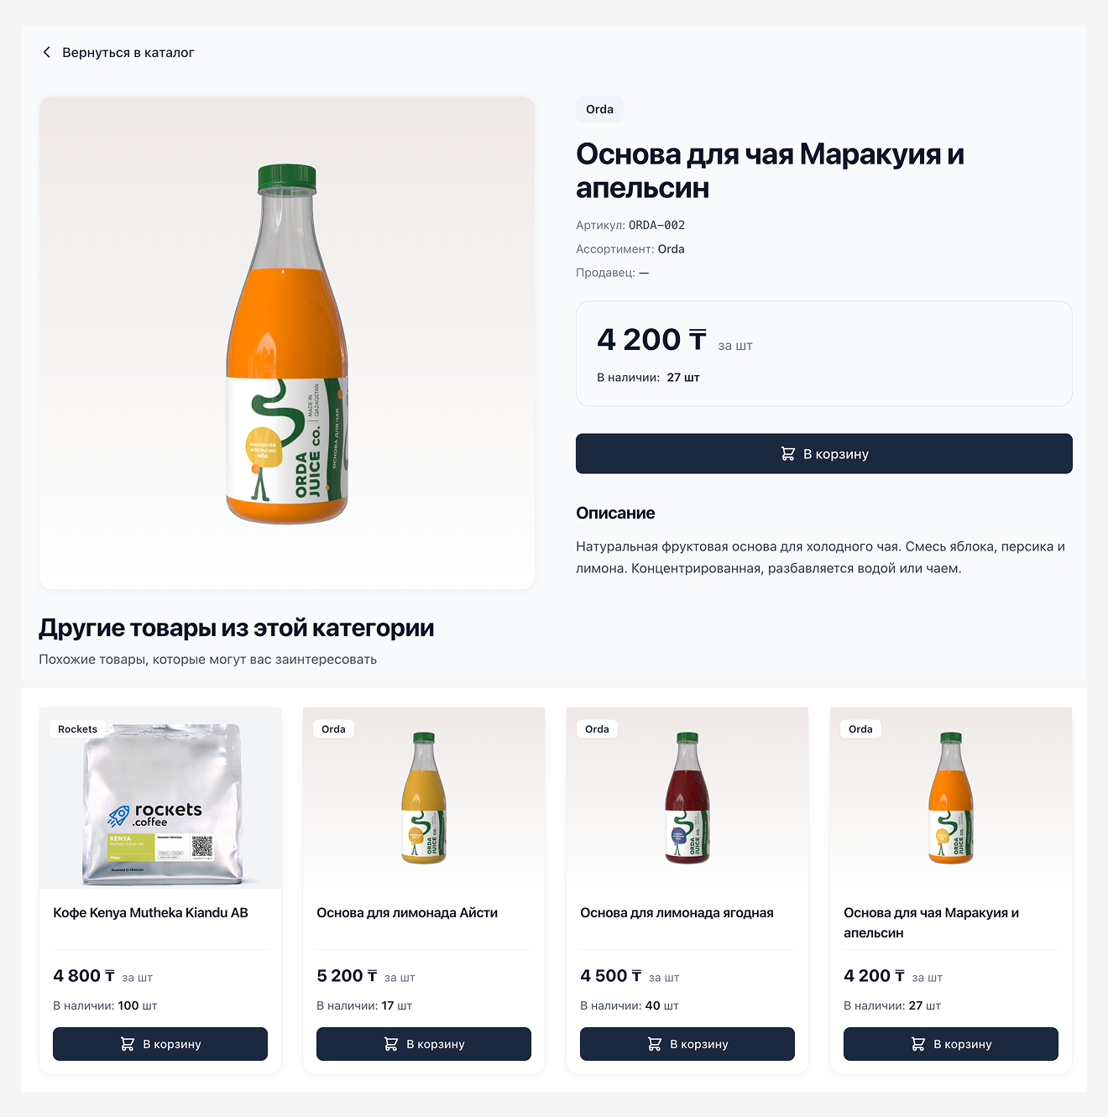Click the Rockets badge on coffee card

click(77, 729)
